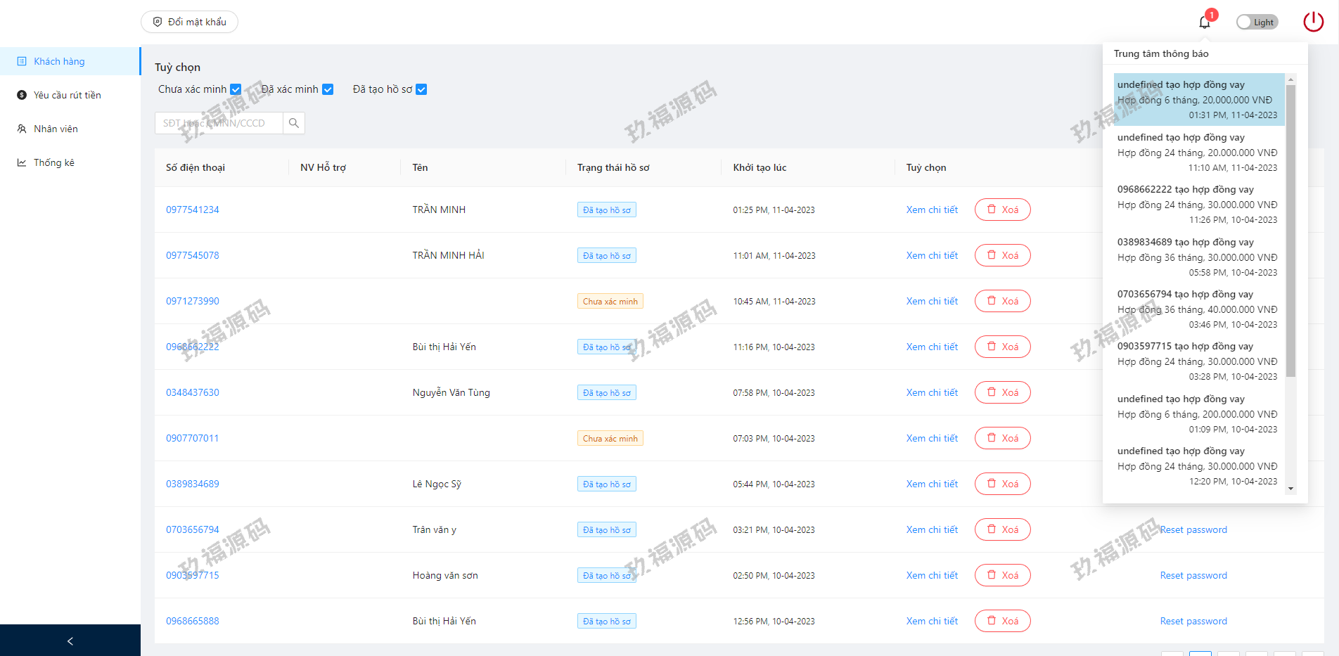Uncheck the Chưa xác minh checkbox

(236, 89)
